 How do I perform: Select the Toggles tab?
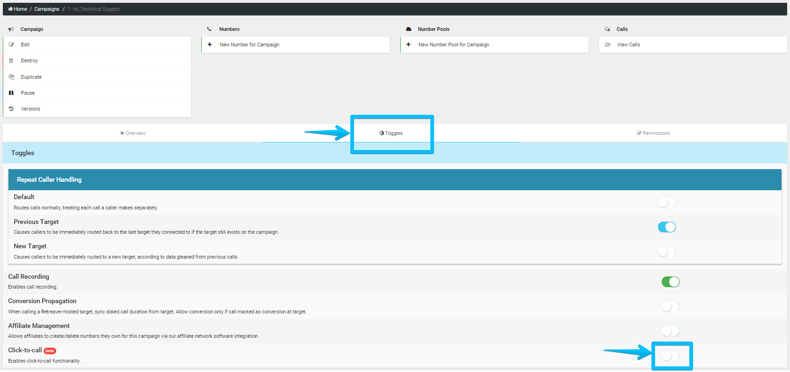[391, 134]
